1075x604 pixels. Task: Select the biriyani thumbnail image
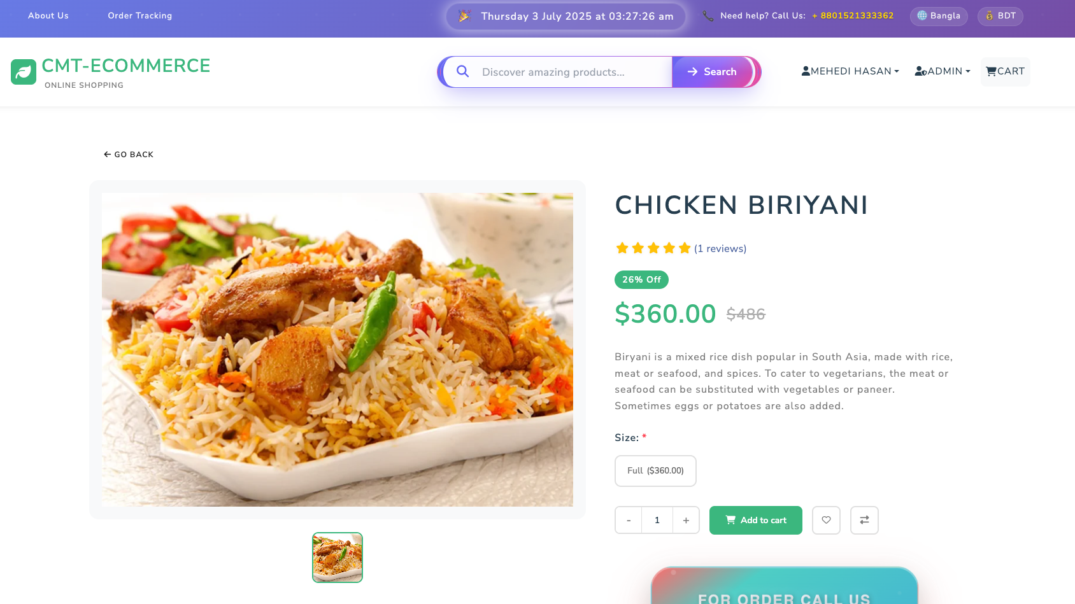[x=338, y=558]
